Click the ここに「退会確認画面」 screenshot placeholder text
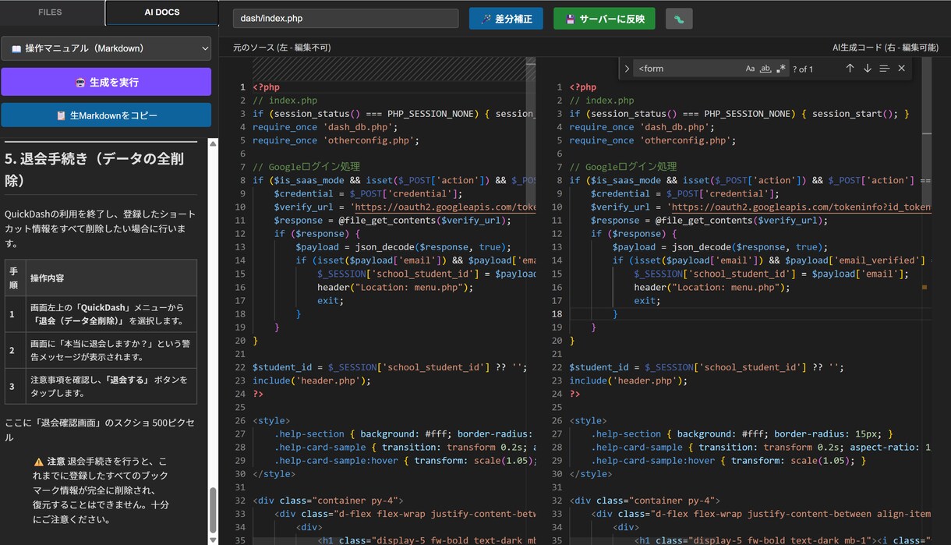This screenshot has height=545, width=951. [x=100, y=430]
